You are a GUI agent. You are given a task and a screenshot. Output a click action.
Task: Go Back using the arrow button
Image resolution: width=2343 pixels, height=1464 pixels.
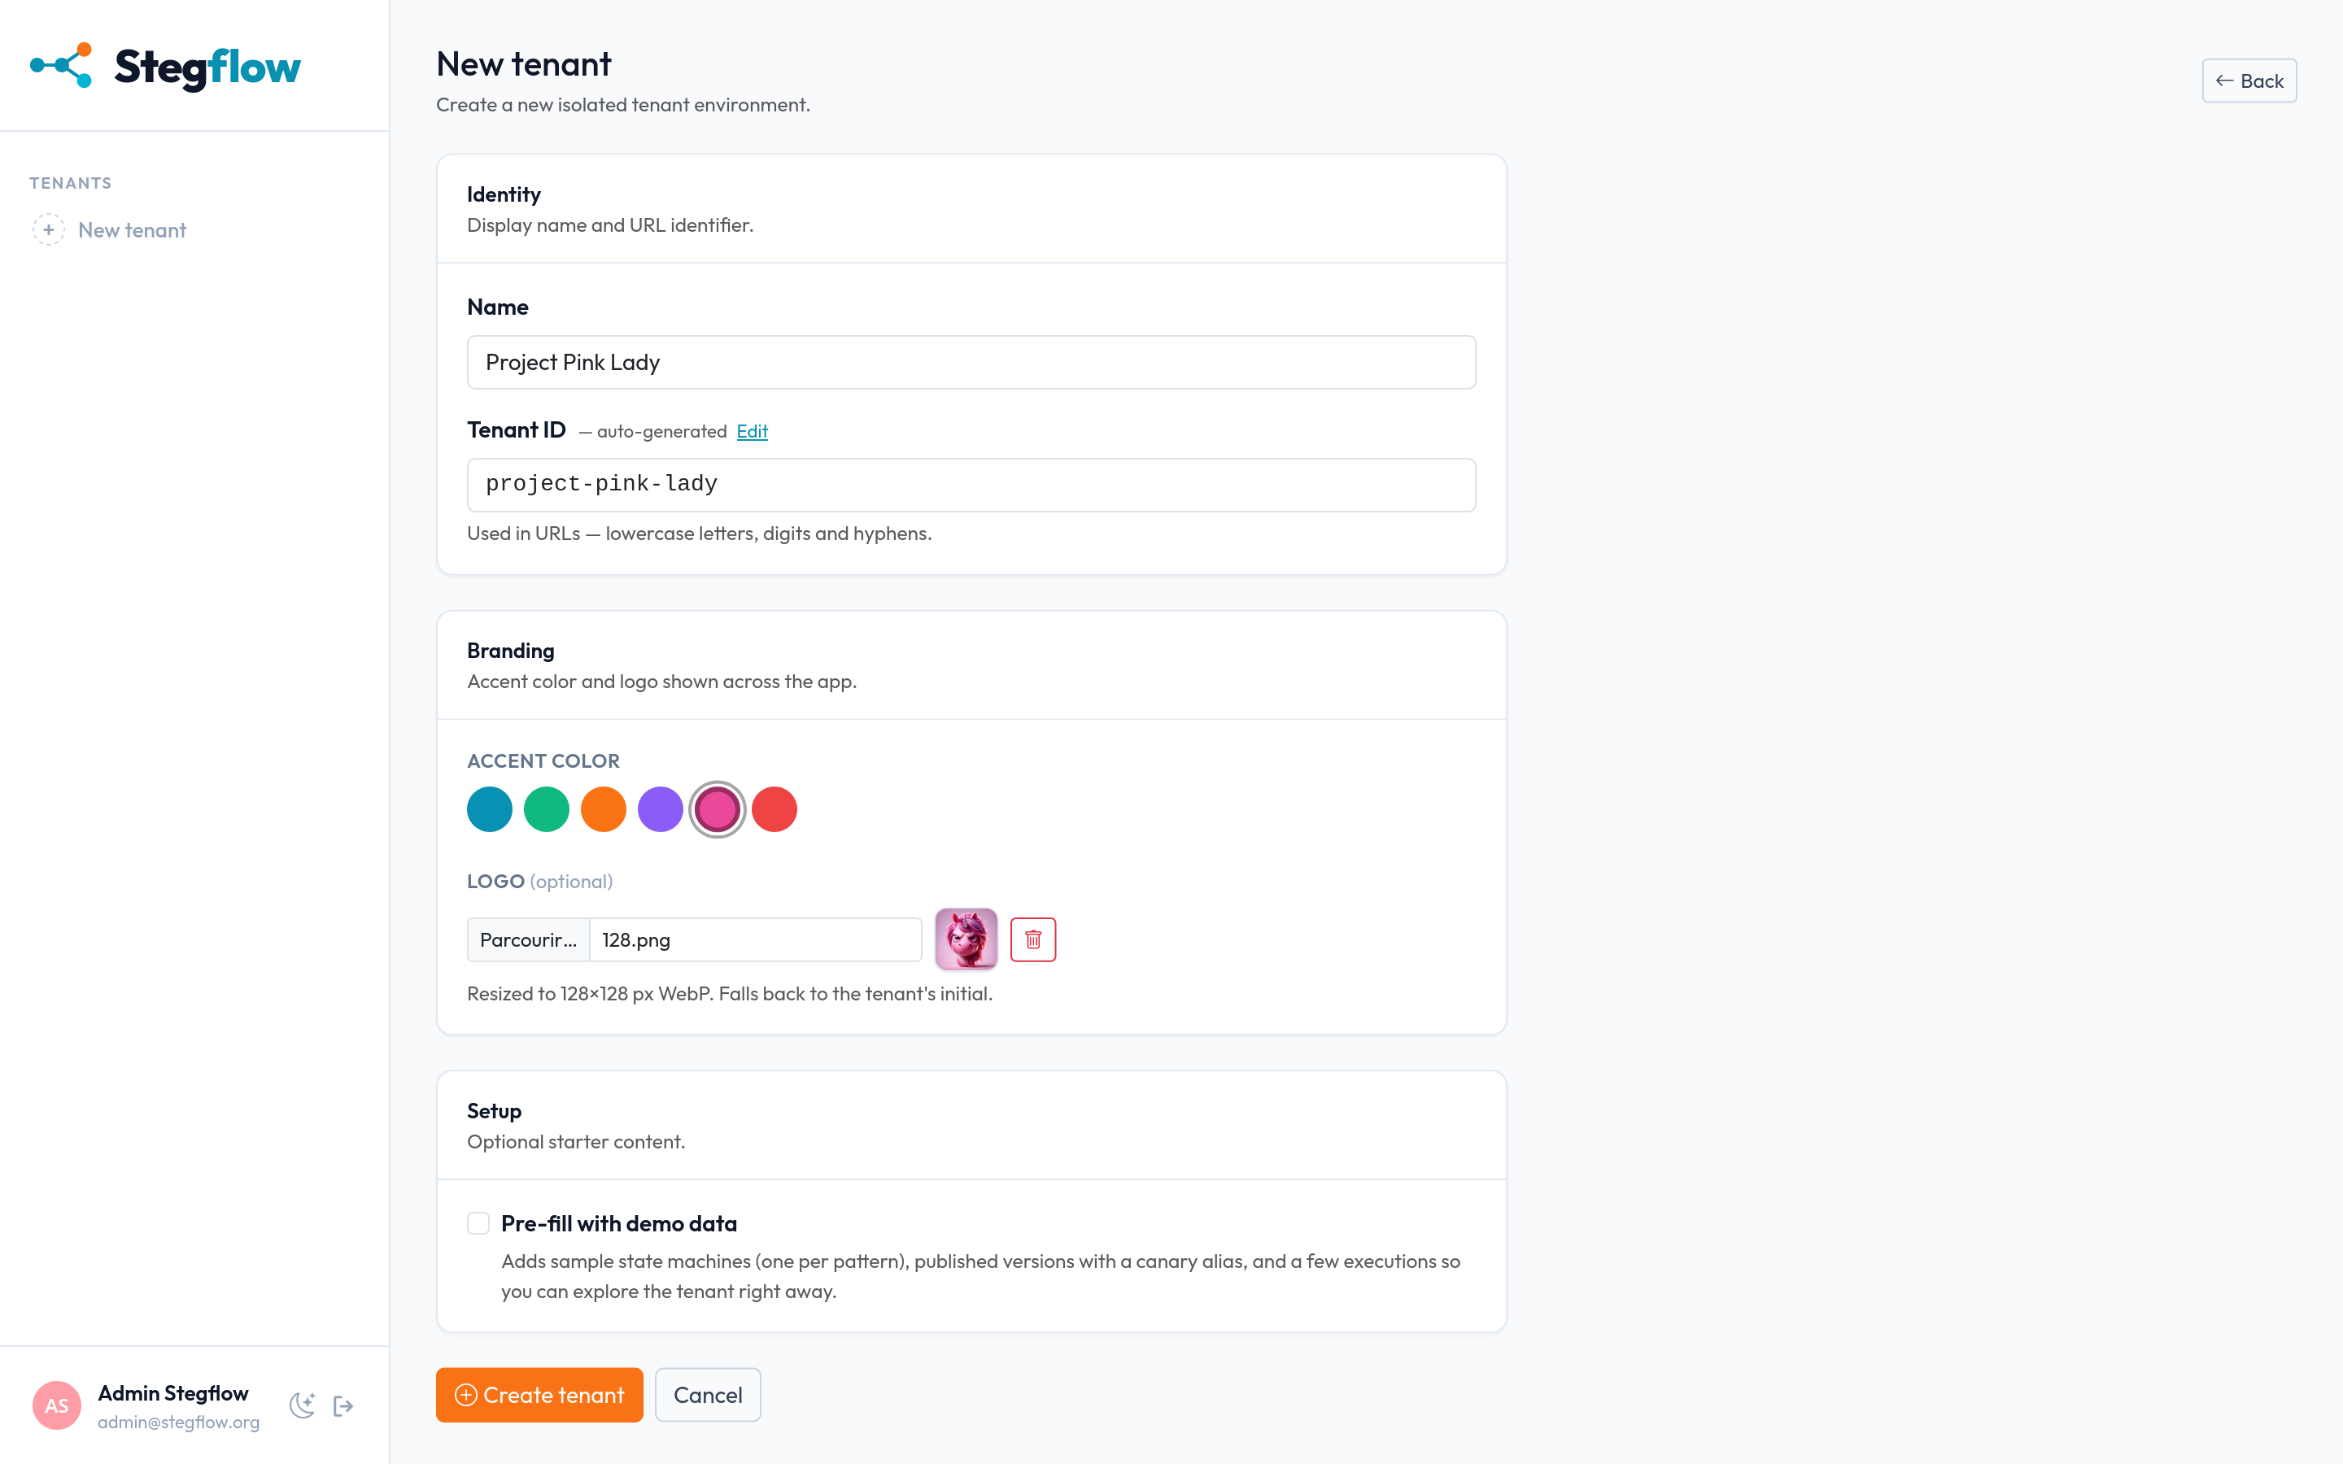tap(2249, 81)
